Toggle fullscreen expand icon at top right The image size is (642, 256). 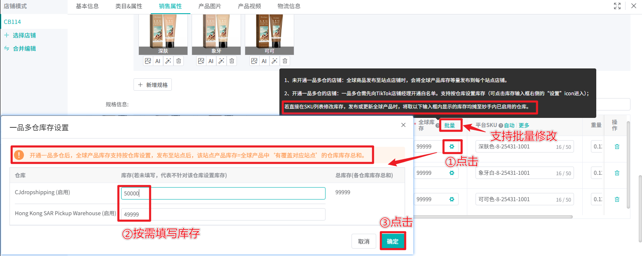click(x=617, y=6)
